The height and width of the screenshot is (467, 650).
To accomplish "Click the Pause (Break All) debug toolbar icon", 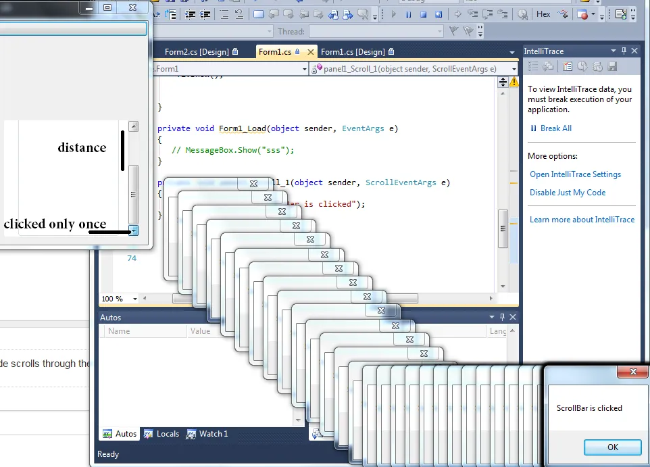I will coord(409,14).
